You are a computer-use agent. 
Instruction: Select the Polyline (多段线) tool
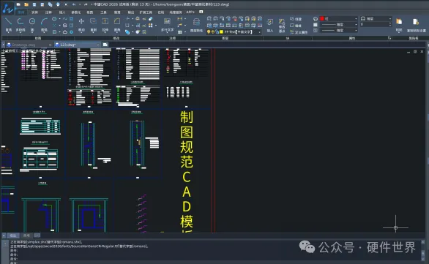click(20, 24)
